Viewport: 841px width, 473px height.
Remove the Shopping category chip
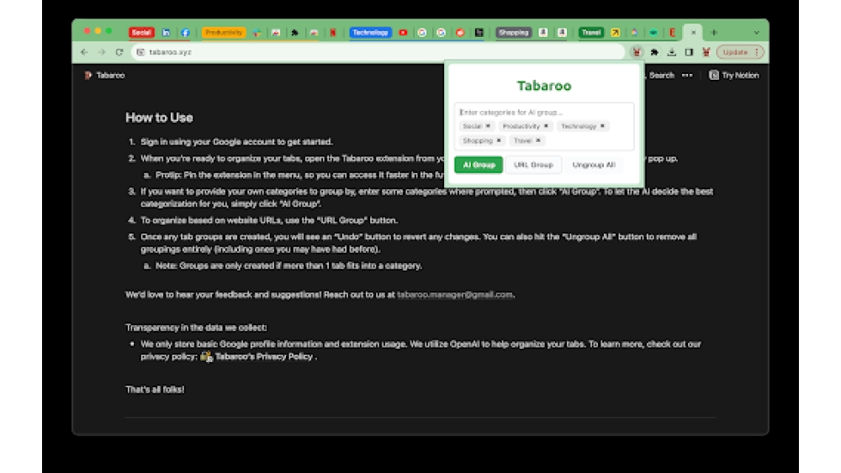499,140
